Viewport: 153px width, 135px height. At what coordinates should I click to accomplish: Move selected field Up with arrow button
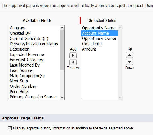click(130, 55)
